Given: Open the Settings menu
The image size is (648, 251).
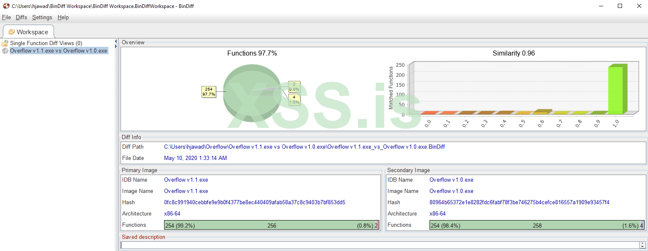Looking at the screenshot, I should tap(42, 17).
